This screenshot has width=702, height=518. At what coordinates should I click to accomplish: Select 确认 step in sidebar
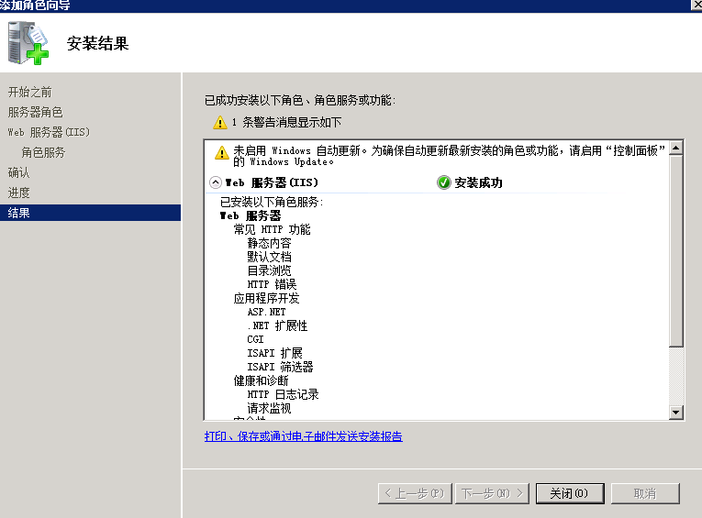click(19, 172)
